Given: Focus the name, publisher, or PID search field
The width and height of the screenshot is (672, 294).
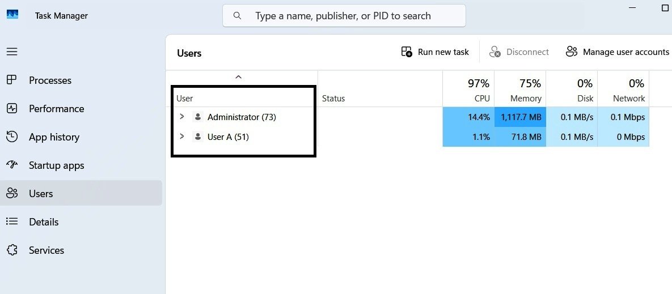Looking at the screenshot, I should (x=344, y=16).
